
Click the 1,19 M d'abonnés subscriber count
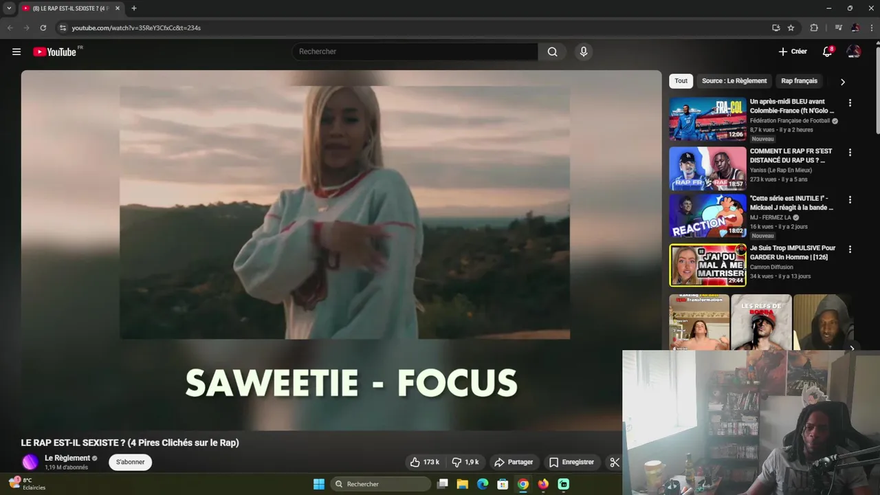[x=66, y=467]
